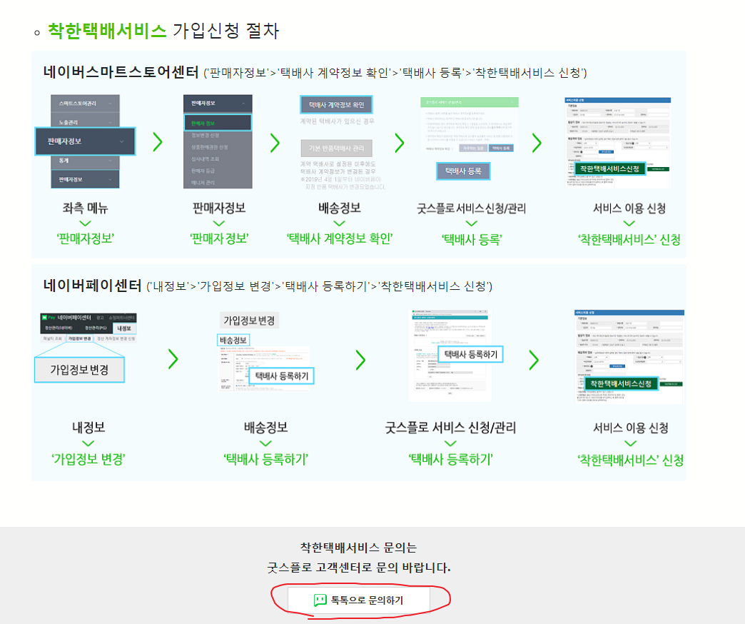Click 택배사 등록하기 box below the 배송정보 label
745x624 pixels.
click(x=282, y=376)
